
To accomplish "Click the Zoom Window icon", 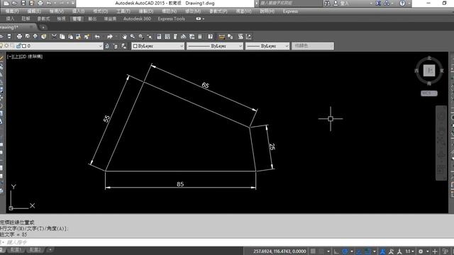I will pyautogui.click(x=140, y=37).
